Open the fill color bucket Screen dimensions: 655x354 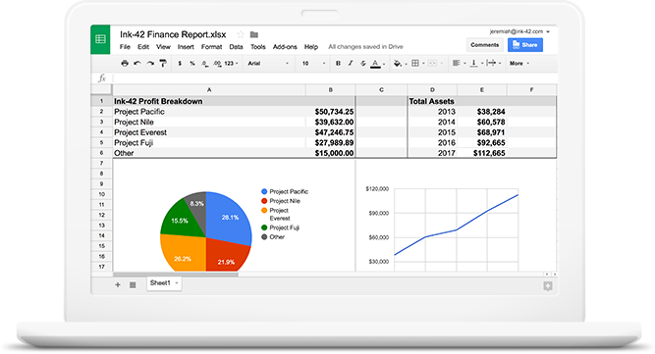[x=398, y=64]
